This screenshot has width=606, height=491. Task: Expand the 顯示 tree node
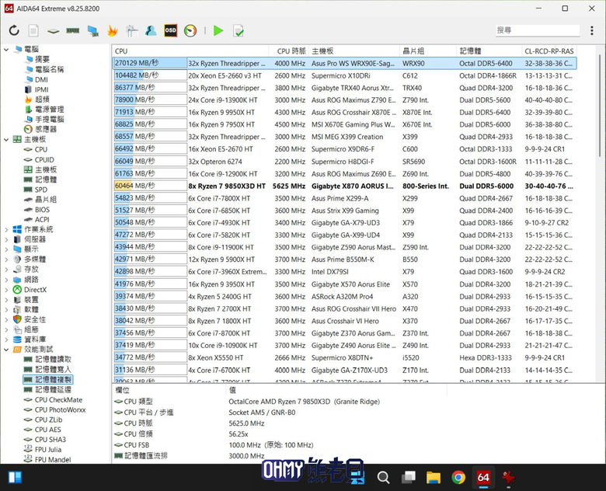[x=6, y=249]
